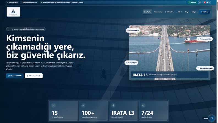
Task: Click IRATA L3 caption banner on photo
Action: tap(170, 75)
